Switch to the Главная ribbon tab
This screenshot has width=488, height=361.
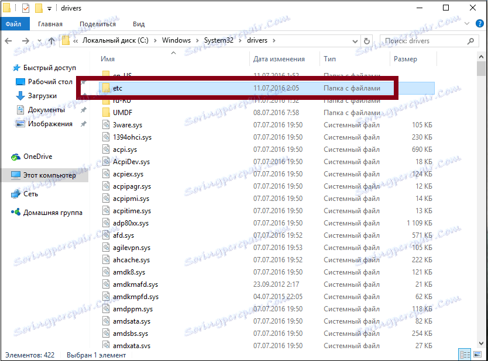pyautogui.click(x=50, y=24)
